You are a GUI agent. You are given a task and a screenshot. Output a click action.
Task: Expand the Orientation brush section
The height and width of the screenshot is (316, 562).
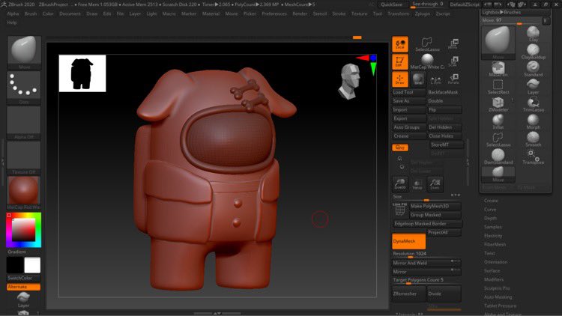496,262
